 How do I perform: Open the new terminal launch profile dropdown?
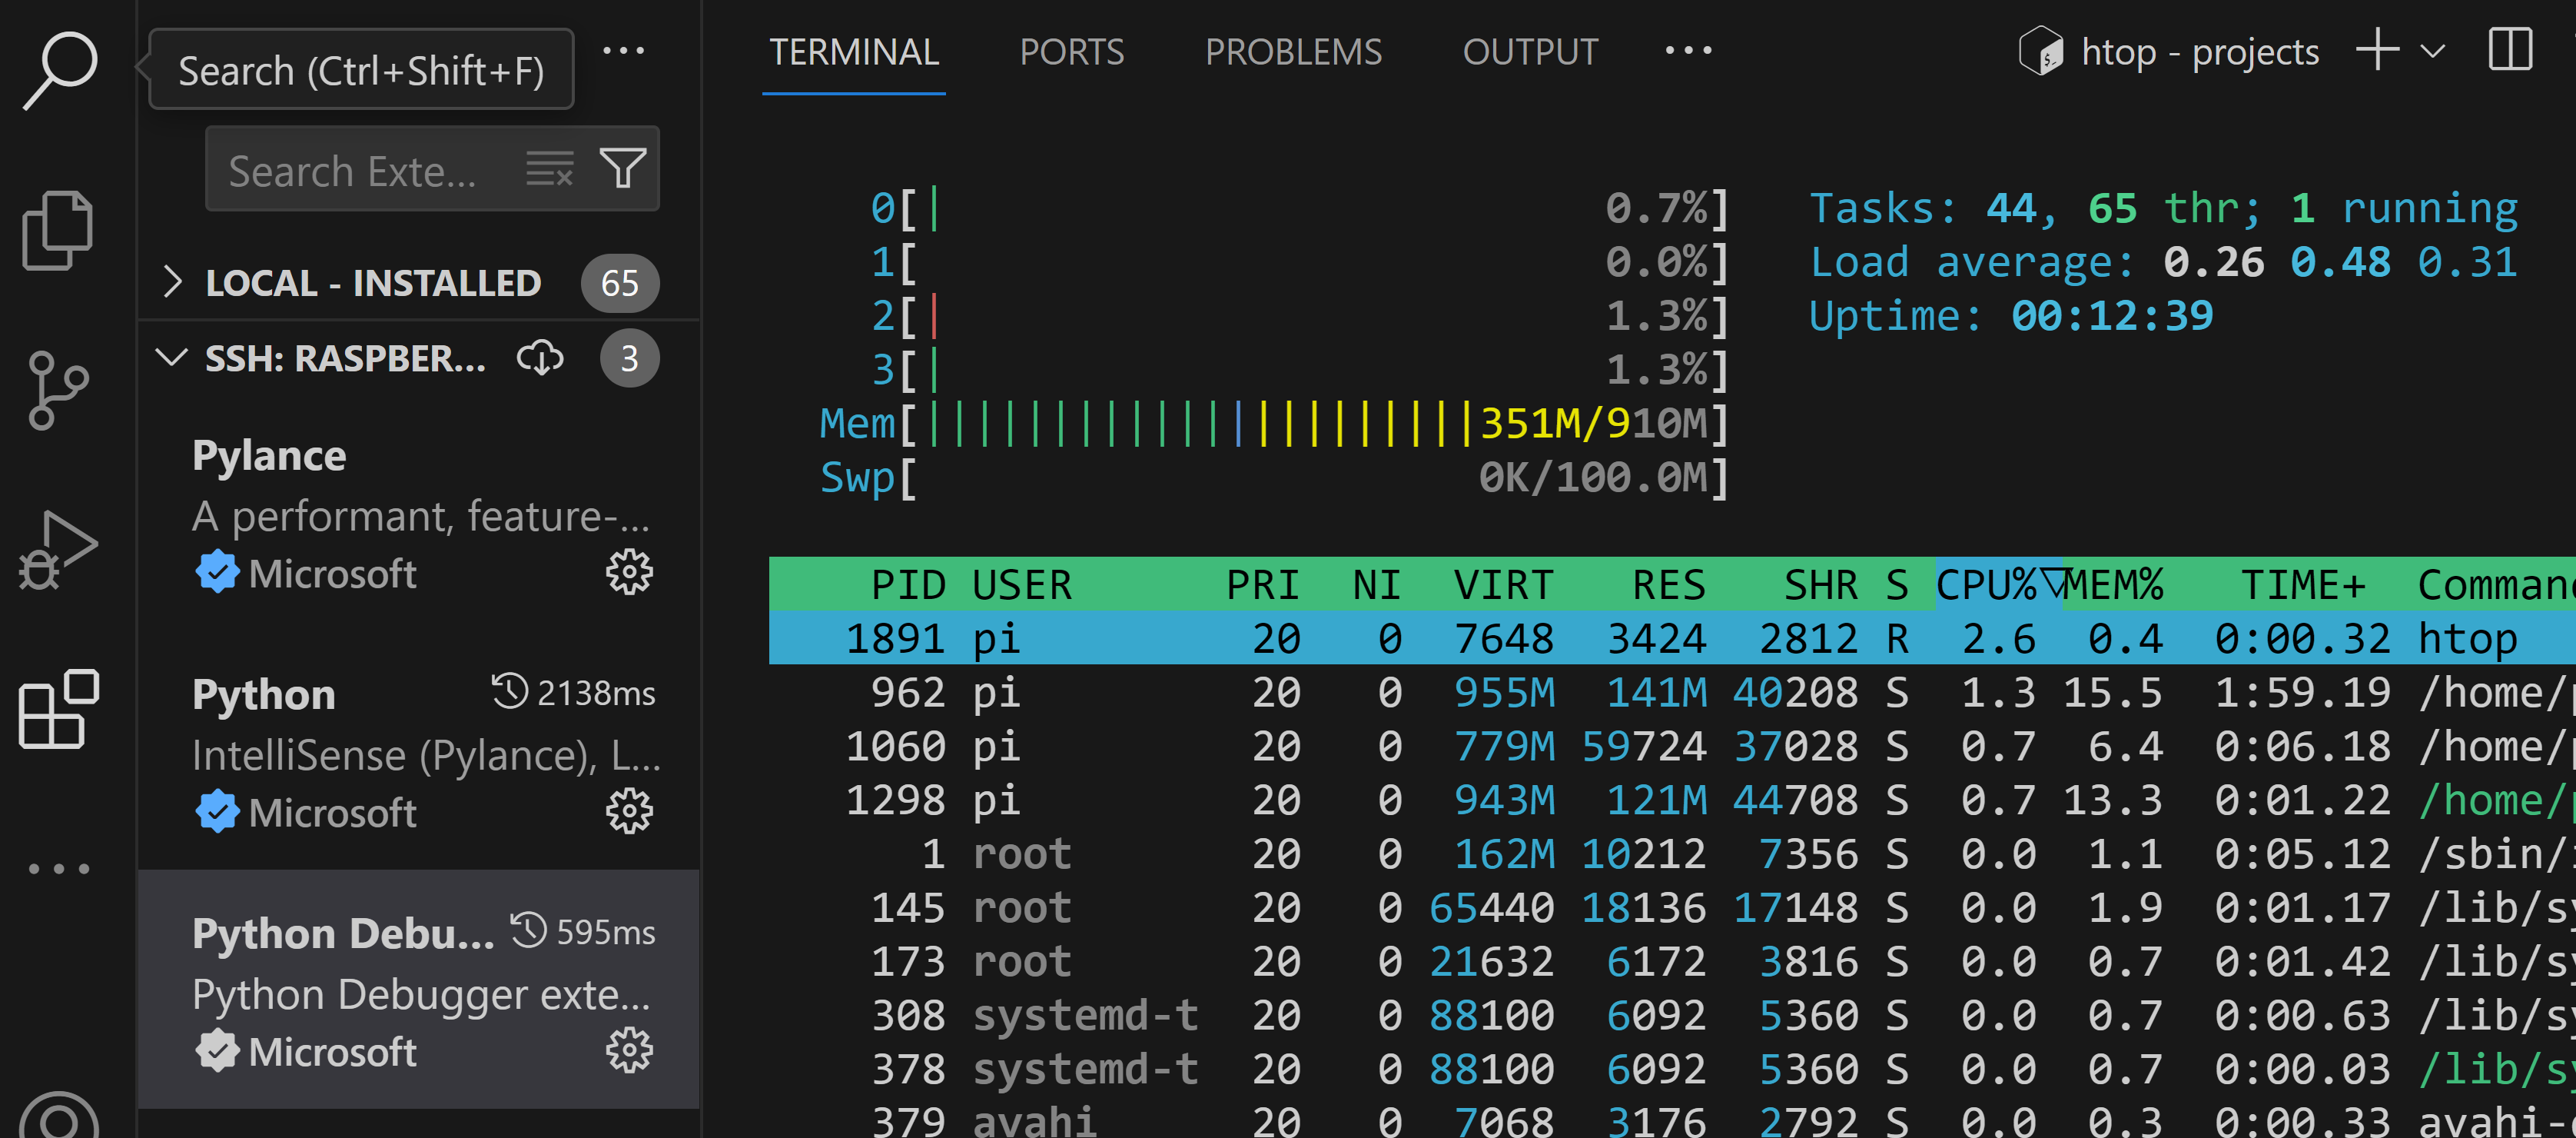tap(2433, 50)
